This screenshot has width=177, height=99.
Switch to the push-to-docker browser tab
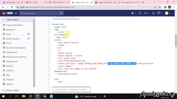click(x=59, y=2)
